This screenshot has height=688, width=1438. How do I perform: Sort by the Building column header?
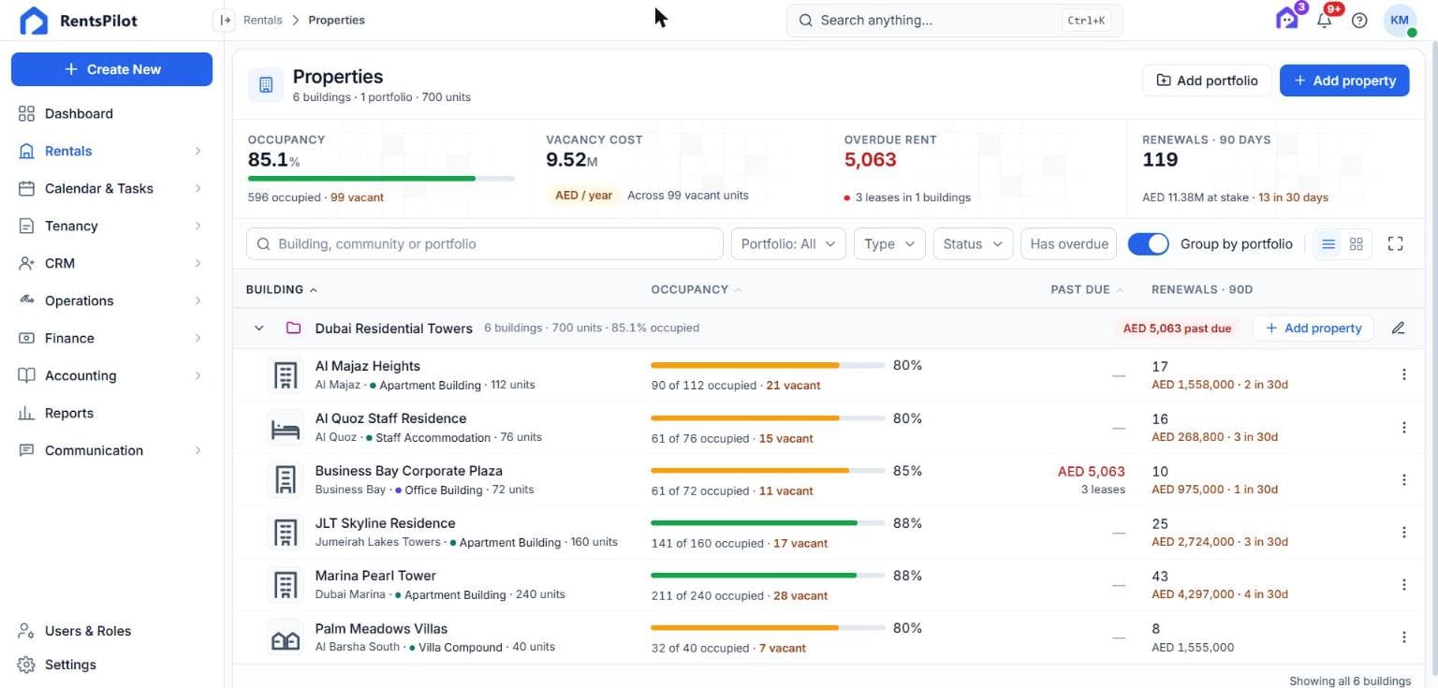(x=281, y=290)
